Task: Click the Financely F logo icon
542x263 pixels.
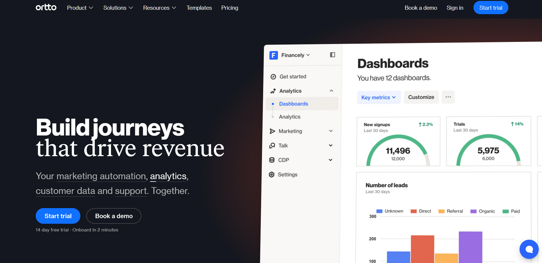Action: pyautogui.click(x=274, y=55)
